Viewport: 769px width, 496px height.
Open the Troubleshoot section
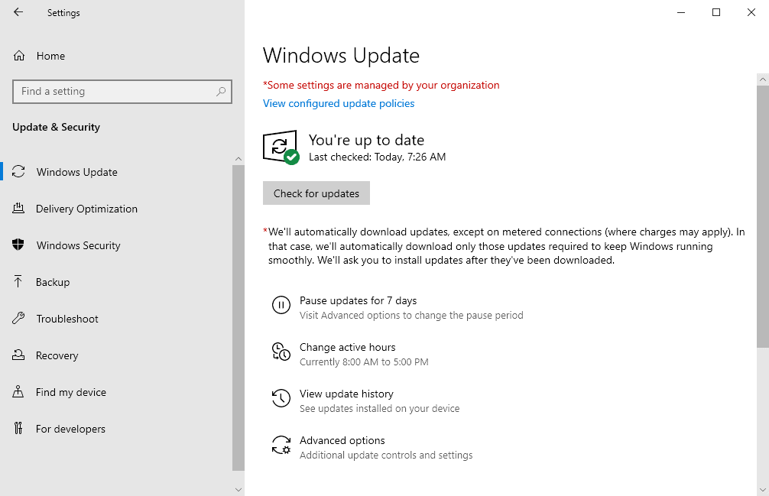[x=18, y=318]
